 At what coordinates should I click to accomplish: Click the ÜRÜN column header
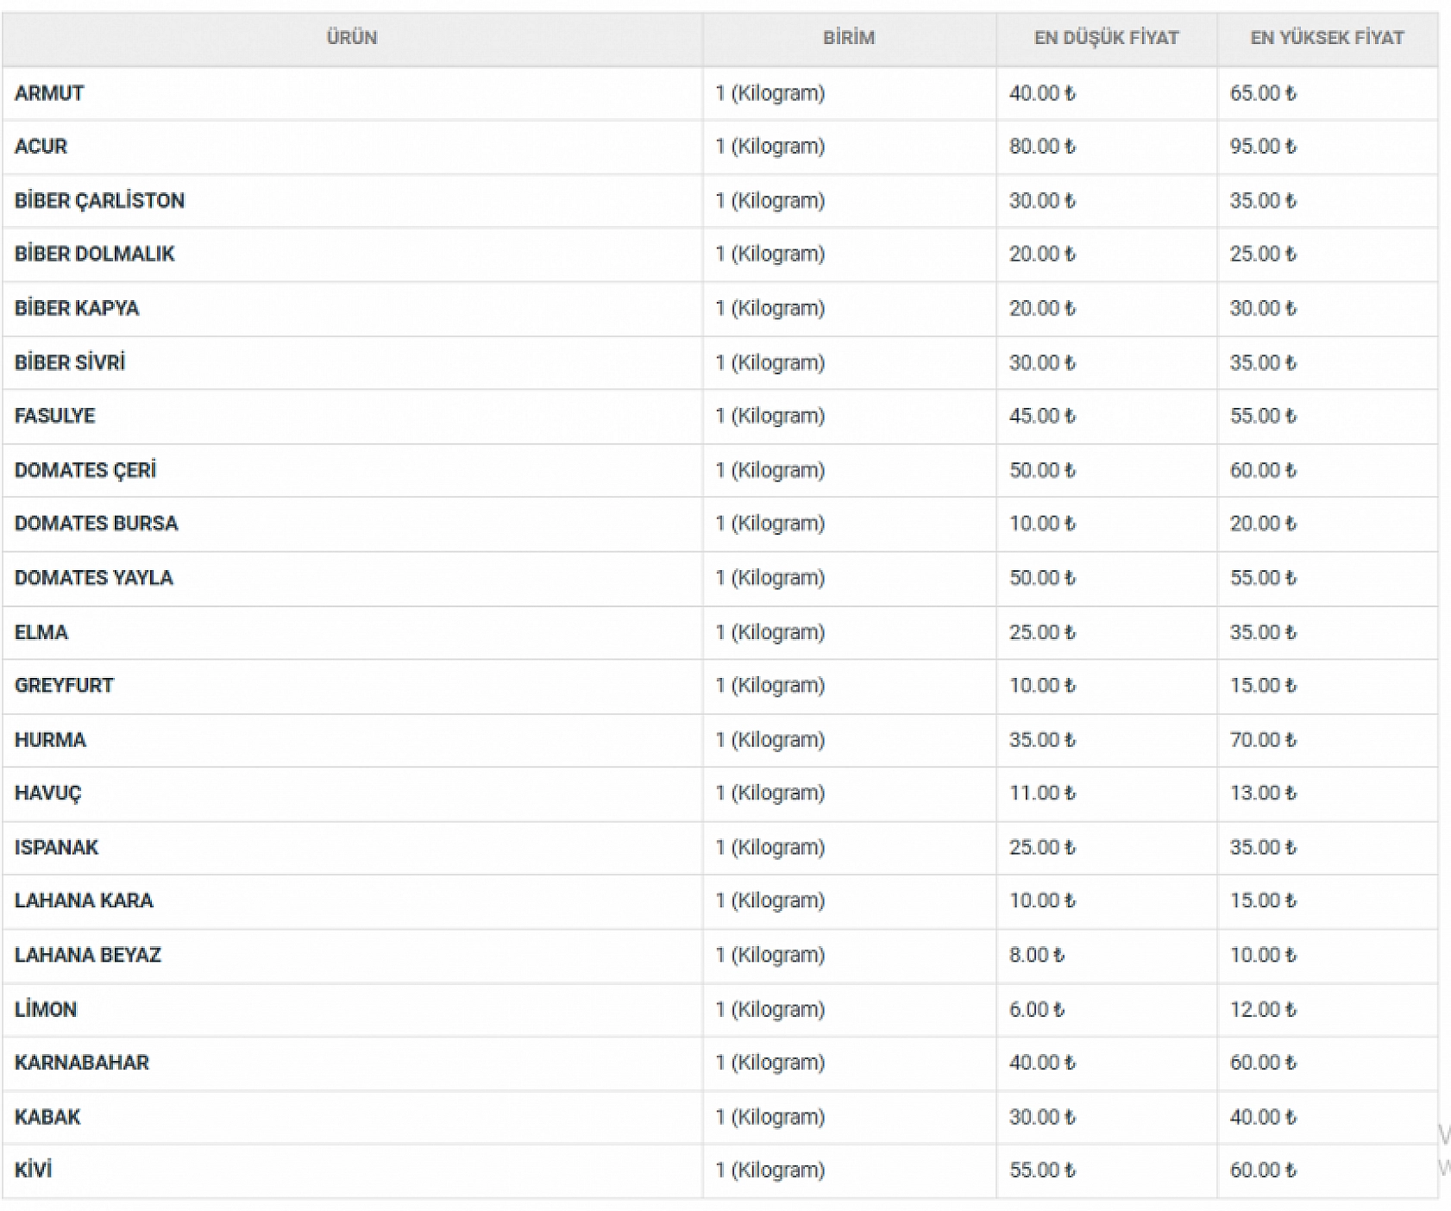[x=351, y=38]
